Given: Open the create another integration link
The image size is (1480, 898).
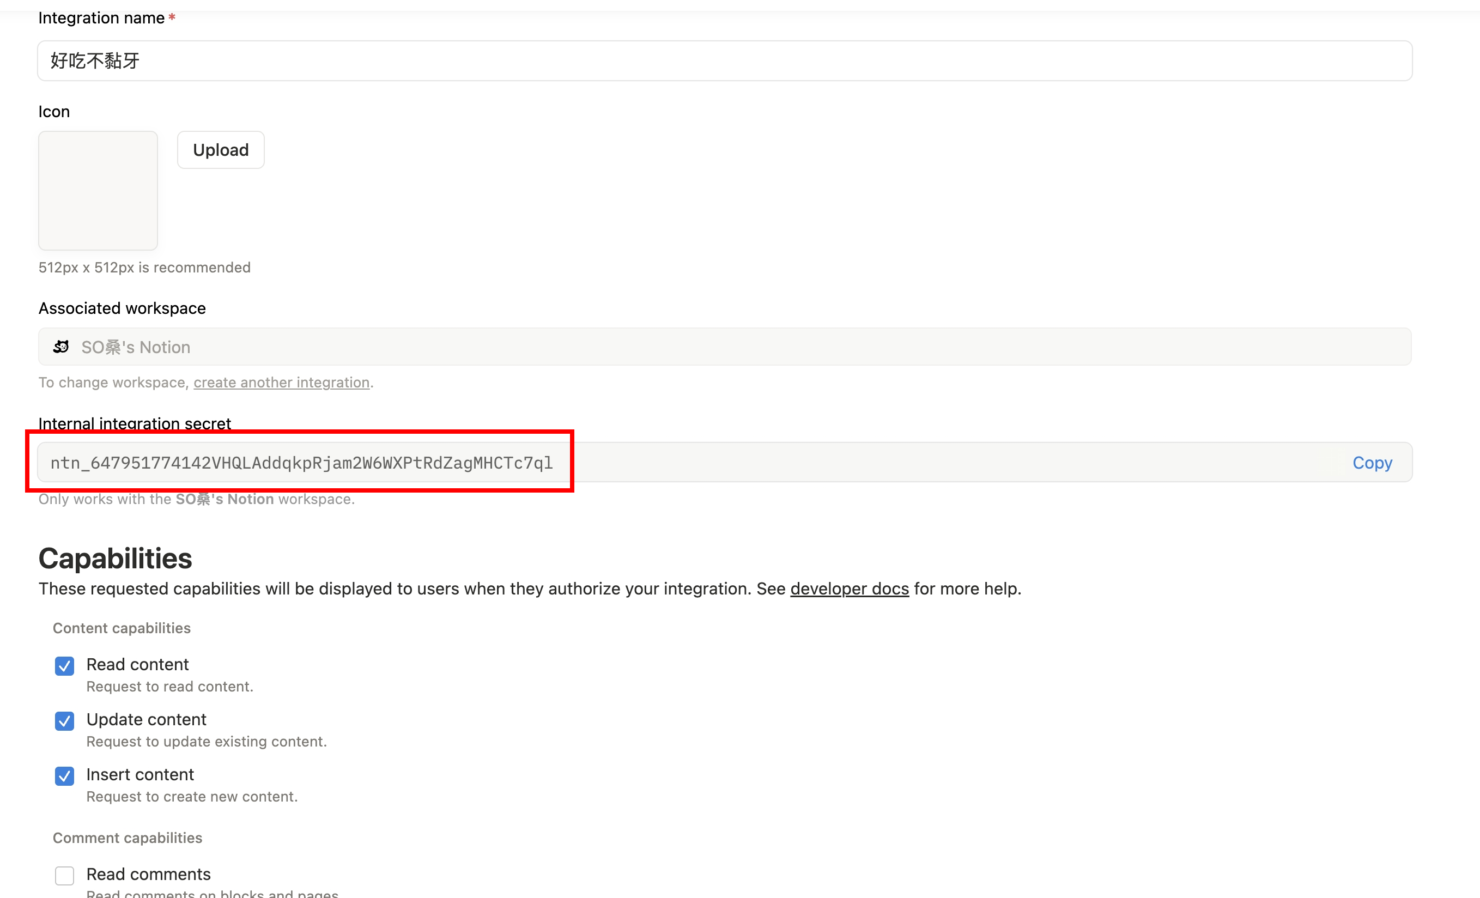Looking at the screenshot, I should point(281,382).
